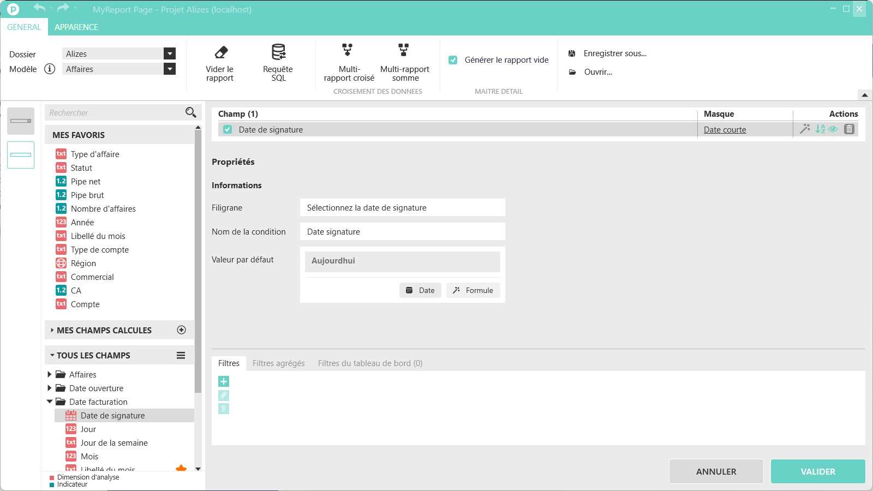Expand the Affaires folder in tree

50,374
